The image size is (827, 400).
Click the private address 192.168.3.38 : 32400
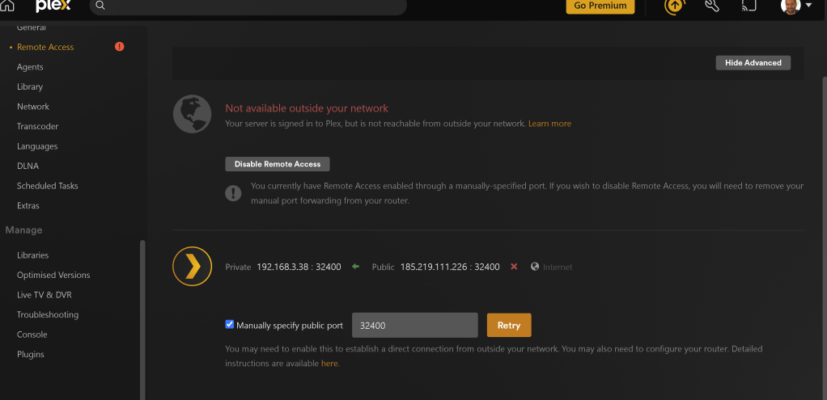click(299, 267)
